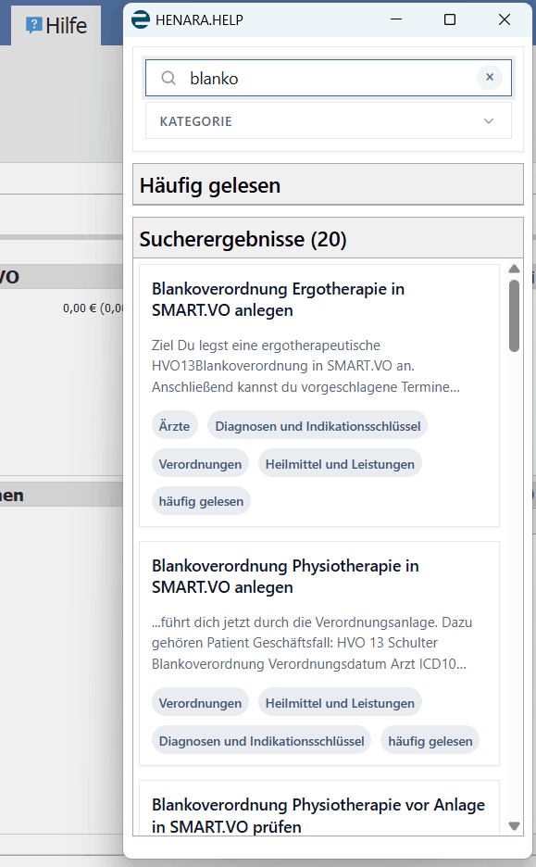This screenshot has height=867, width=536.
Task: Clear the search text with the x button
Action: 490,78
